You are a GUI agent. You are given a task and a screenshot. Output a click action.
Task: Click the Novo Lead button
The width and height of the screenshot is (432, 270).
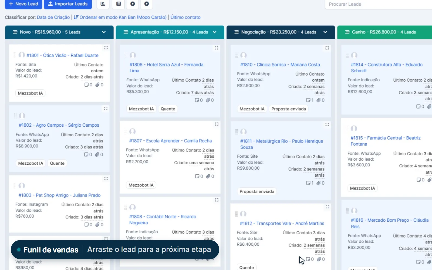pos(23,4)
